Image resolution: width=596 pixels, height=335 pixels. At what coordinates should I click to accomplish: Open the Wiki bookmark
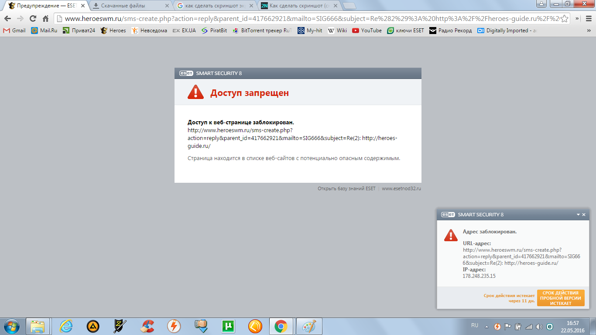(337, 31)
